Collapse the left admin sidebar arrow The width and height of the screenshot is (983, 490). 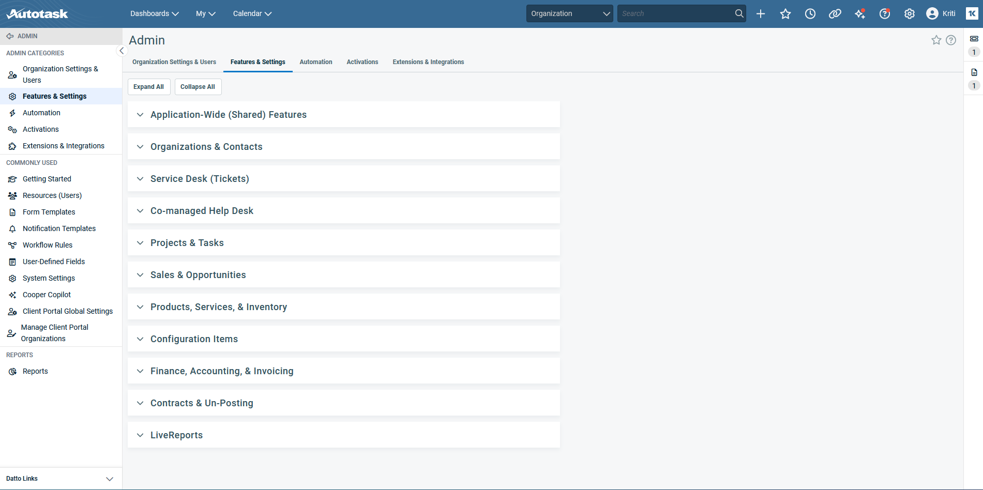(122, 51)
